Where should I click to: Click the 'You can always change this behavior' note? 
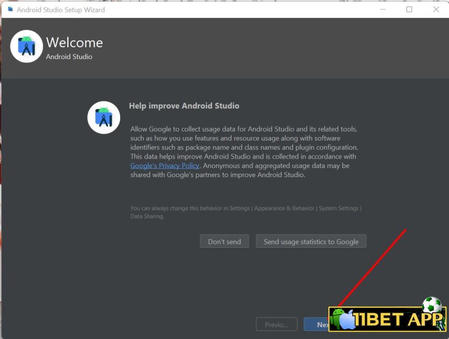[x=246, y=213]
